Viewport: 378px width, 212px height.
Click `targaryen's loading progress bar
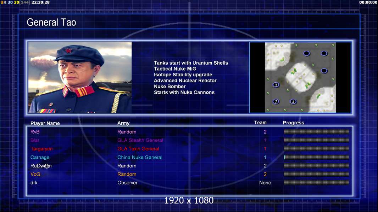click(x=316, y=149)
